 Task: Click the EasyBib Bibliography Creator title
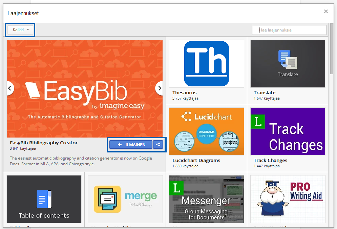[x=44, y=143]
